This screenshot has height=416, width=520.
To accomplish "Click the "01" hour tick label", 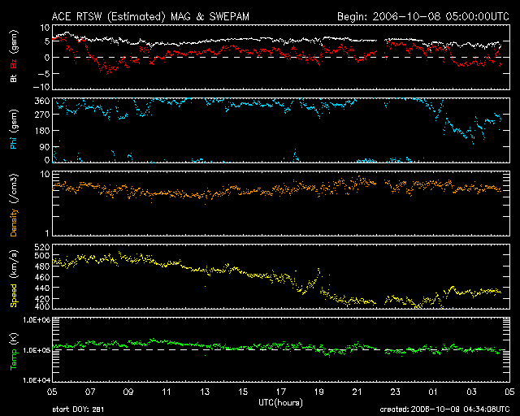I will [x=433, y=392].
